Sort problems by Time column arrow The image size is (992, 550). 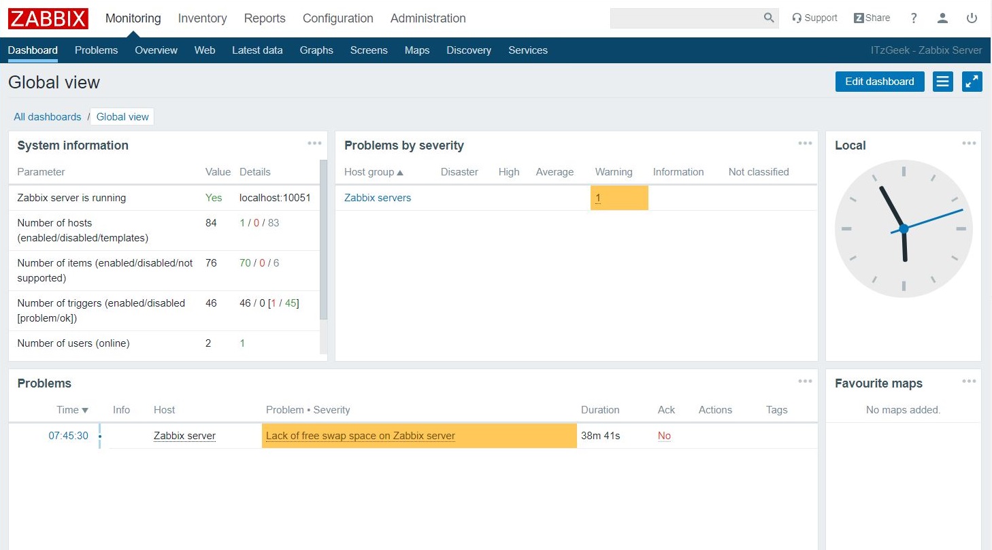tap(85, 411)
